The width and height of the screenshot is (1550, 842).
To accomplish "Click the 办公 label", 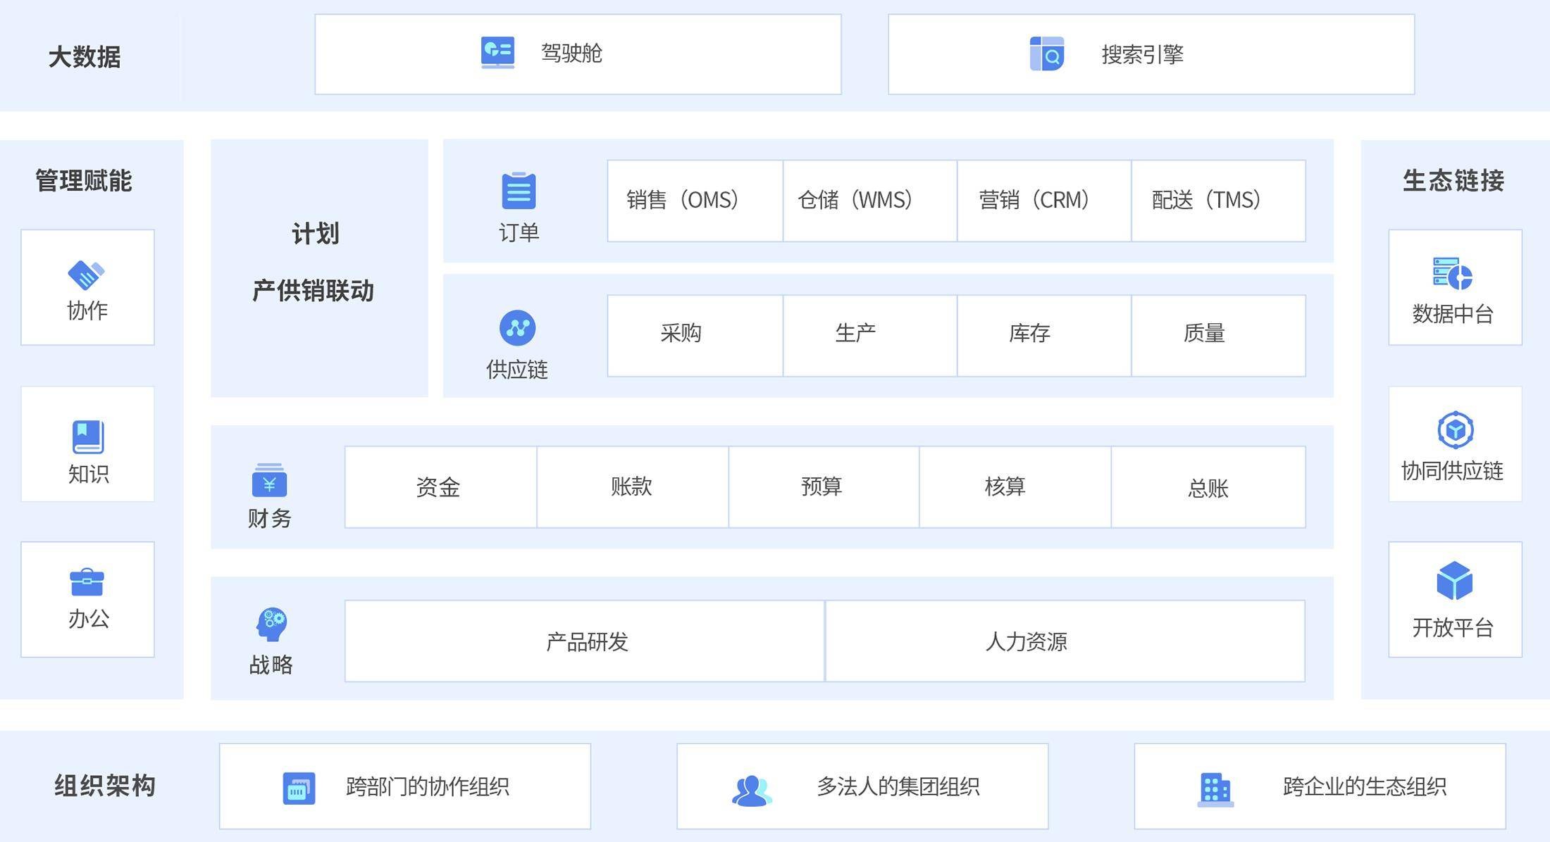I will (89, 619).
